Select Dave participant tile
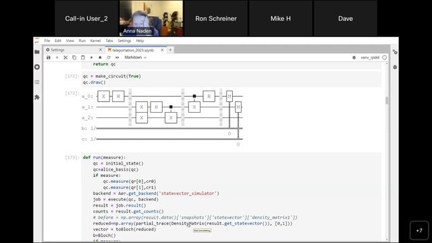432x243 pixels. (x=346, y=18)
